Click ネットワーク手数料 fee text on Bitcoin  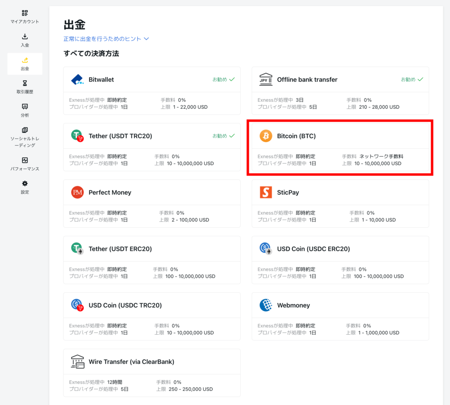(x=381, y=156)
